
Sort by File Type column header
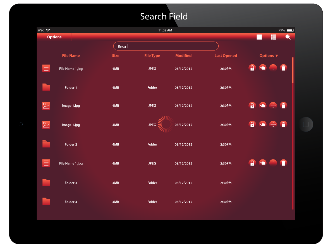[x=152, y=56]
